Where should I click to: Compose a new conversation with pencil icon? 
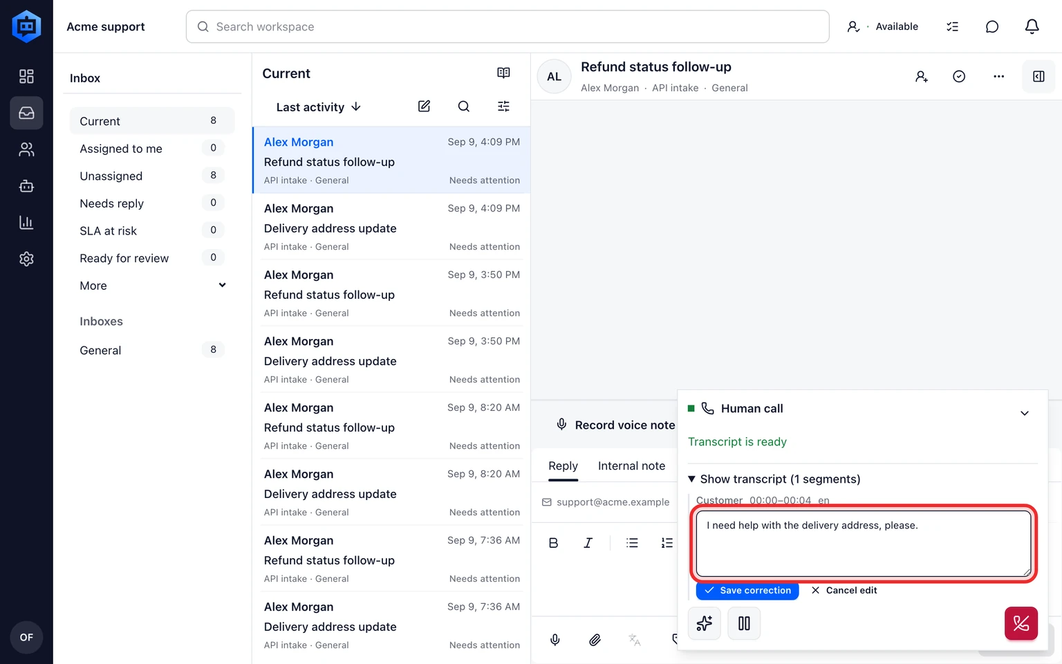click(424, 107)
